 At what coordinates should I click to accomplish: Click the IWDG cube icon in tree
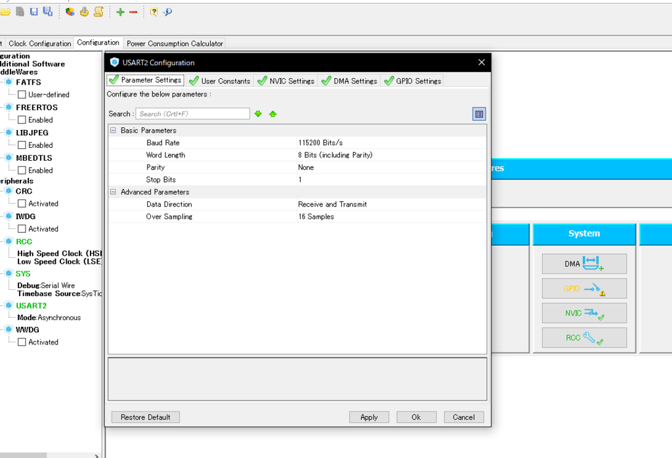coord(9,217)
